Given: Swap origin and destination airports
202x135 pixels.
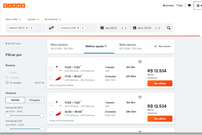Looking at the screenshot, I should coord(51,28).
